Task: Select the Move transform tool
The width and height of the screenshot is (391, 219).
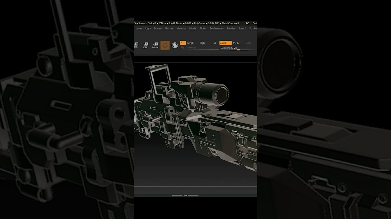Action: click(x=136, y=46)
